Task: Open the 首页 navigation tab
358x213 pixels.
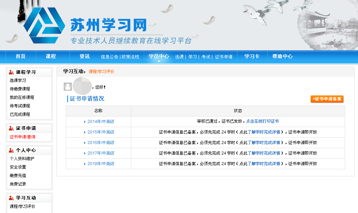Action: point(20,56)
